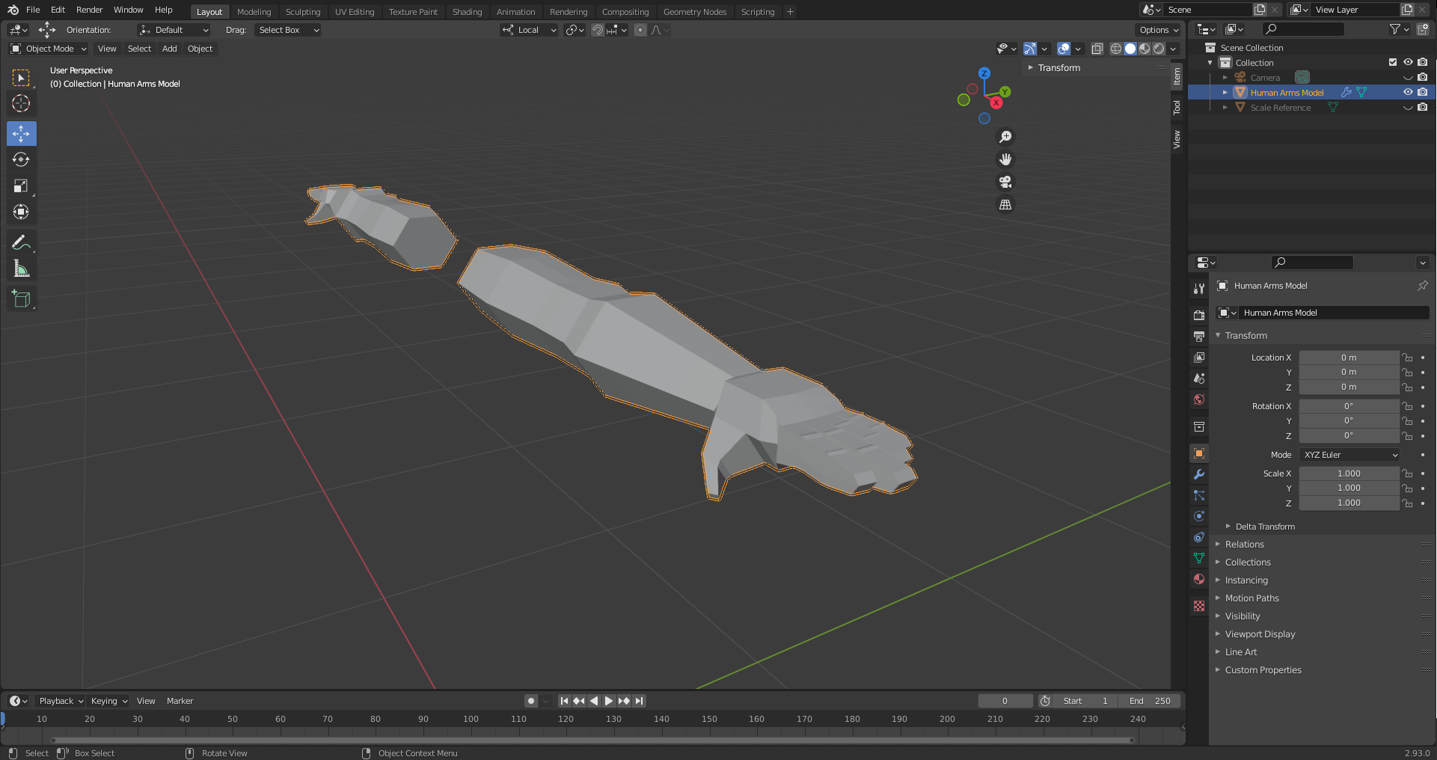
Task: Open the Playback menu button
Action: [60, 701]
